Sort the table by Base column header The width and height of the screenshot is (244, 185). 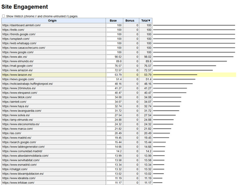114,20
